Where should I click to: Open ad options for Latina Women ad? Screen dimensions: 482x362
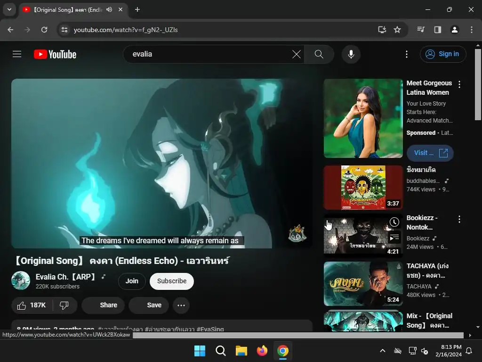459,84
